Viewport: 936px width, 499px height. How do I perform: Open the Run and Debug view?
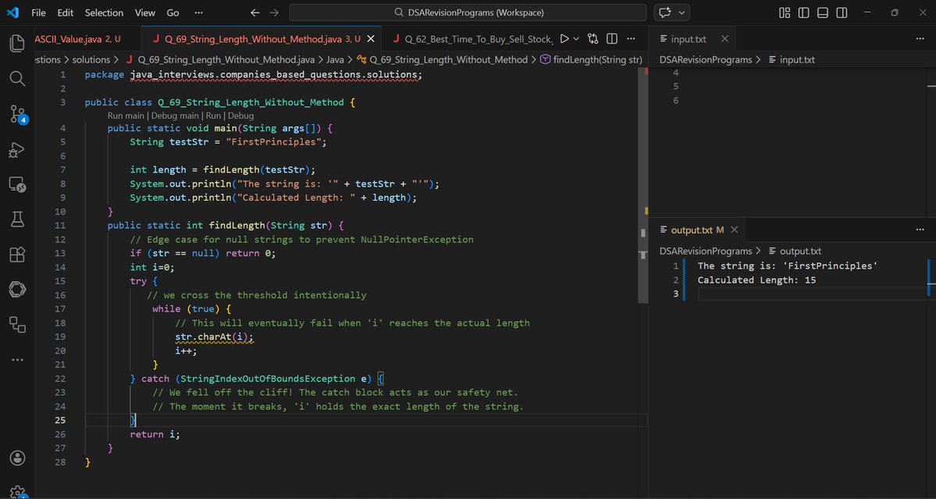(17, 149)
